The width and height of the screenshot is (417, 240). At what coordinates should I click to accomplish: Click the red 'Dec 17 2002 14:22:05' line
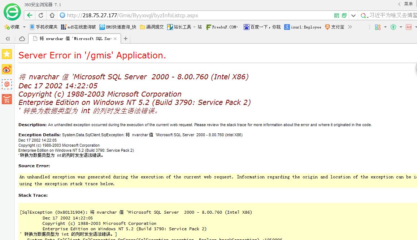pyautogui.click(x=58, y=86)
